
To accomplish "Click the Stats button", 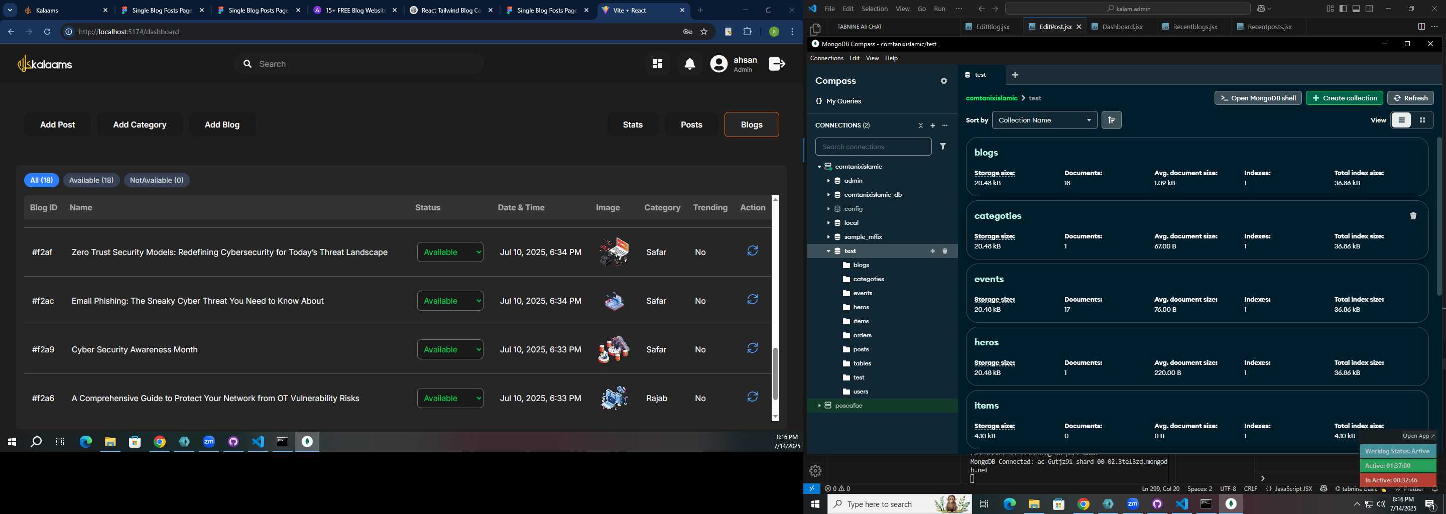I will (633, 124).
